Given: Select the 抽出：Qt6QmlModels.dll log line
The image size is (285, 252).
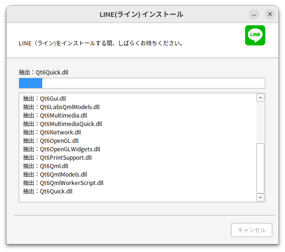Looking at the screenshot, I should [55, 175].
